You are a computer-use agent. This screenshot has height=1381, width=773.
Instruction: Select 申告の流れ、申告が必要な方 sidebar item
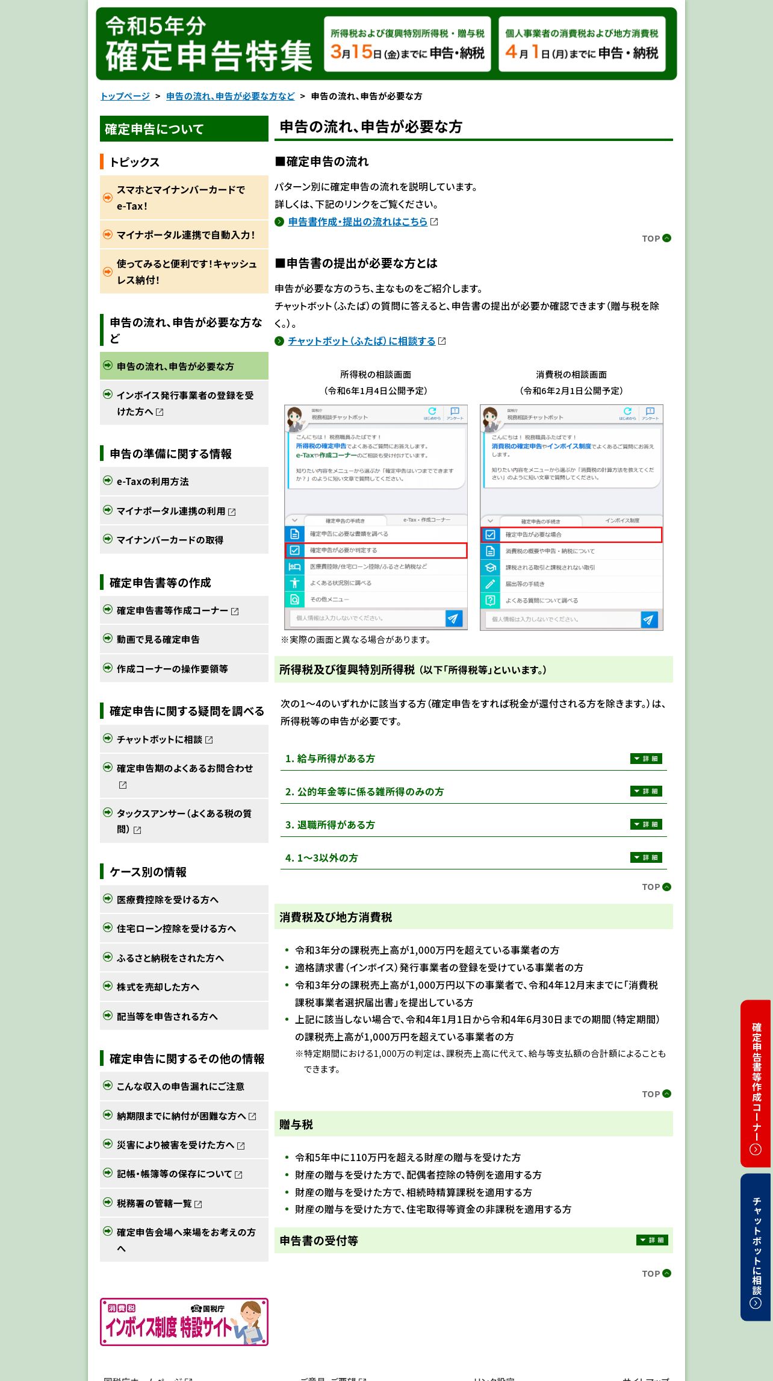(x=184, y=366)
